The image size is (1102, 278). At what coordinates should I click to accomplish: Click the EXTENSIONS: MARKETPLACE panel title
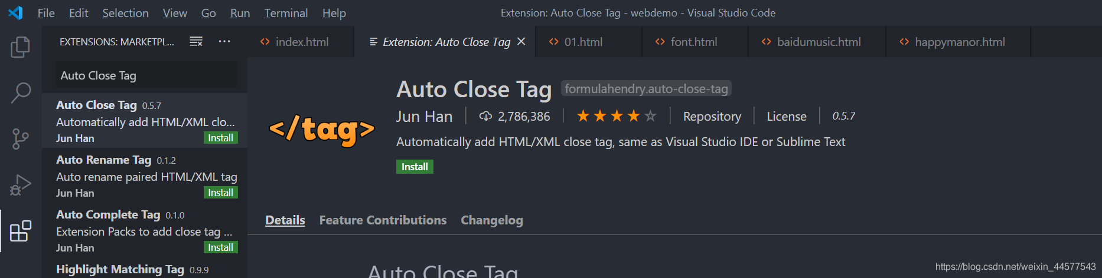pyautogui.click(x=117, y=42)
